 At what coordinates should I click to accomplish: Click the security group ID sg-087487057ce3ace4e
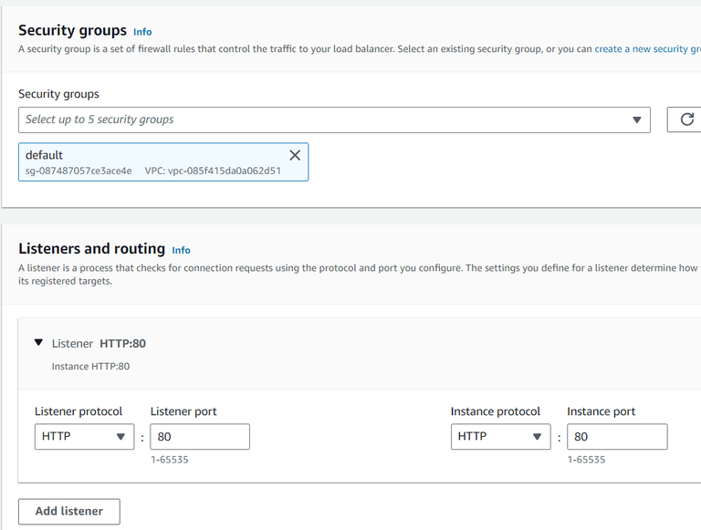point(78,171)
